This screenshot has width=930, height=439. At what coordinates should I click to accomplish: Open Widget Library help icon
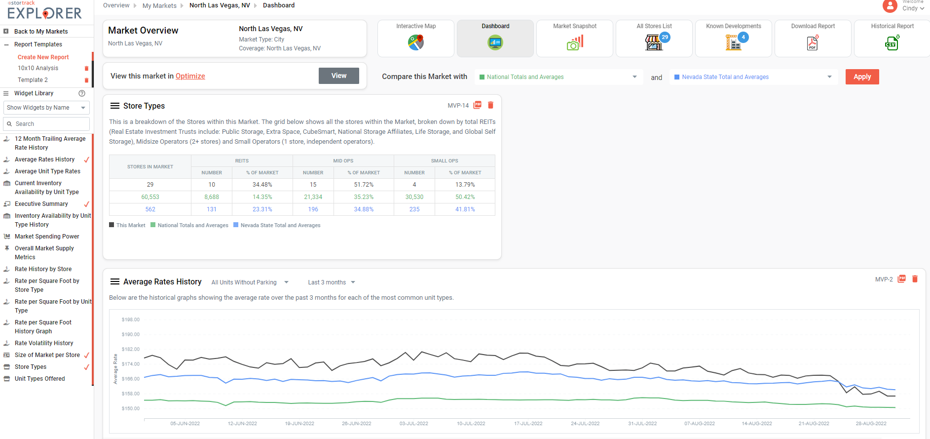pos(82,93)
